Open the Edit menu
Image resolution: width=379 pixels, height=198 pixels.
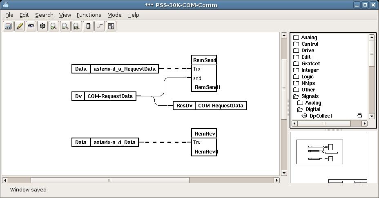click(x=24, y=15)
